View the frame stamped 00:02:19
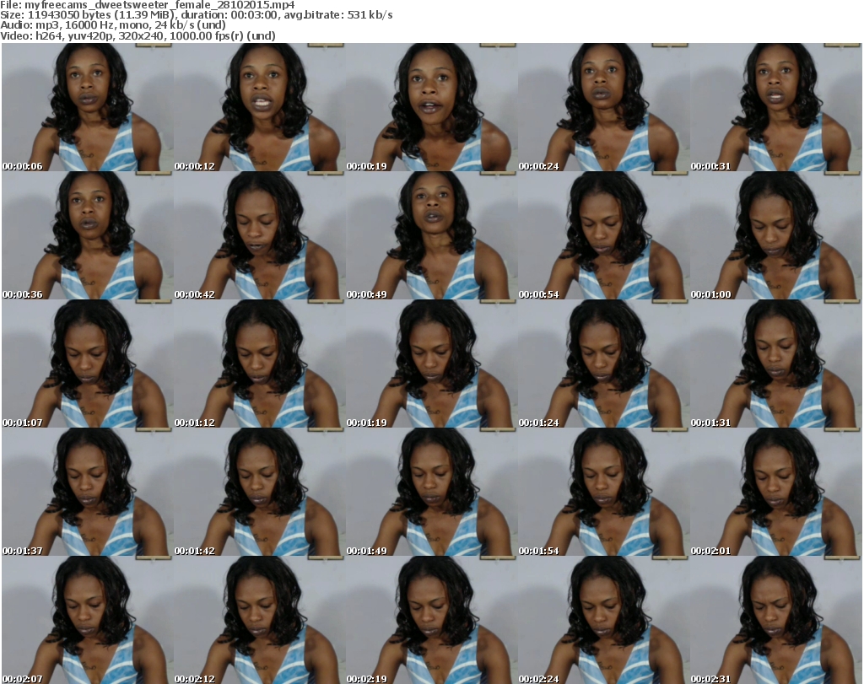 coord(431,620)
